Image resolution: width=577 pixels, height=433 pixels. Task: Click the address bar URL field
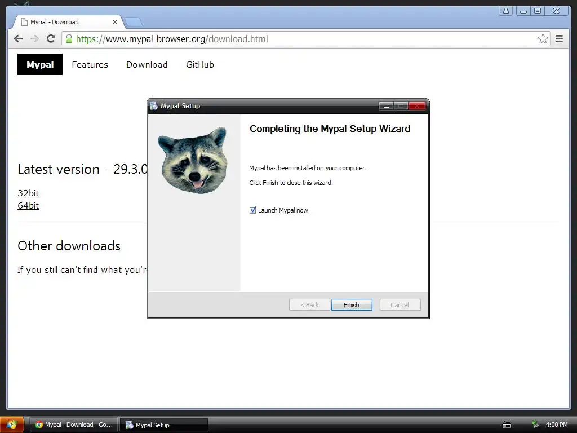tap(305, 39)
